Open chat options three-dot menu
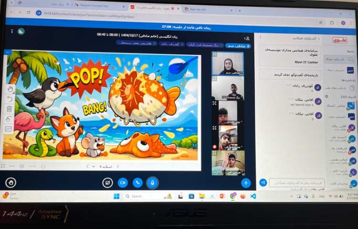This screenshot has width=358, height=229. click(260, 37)
